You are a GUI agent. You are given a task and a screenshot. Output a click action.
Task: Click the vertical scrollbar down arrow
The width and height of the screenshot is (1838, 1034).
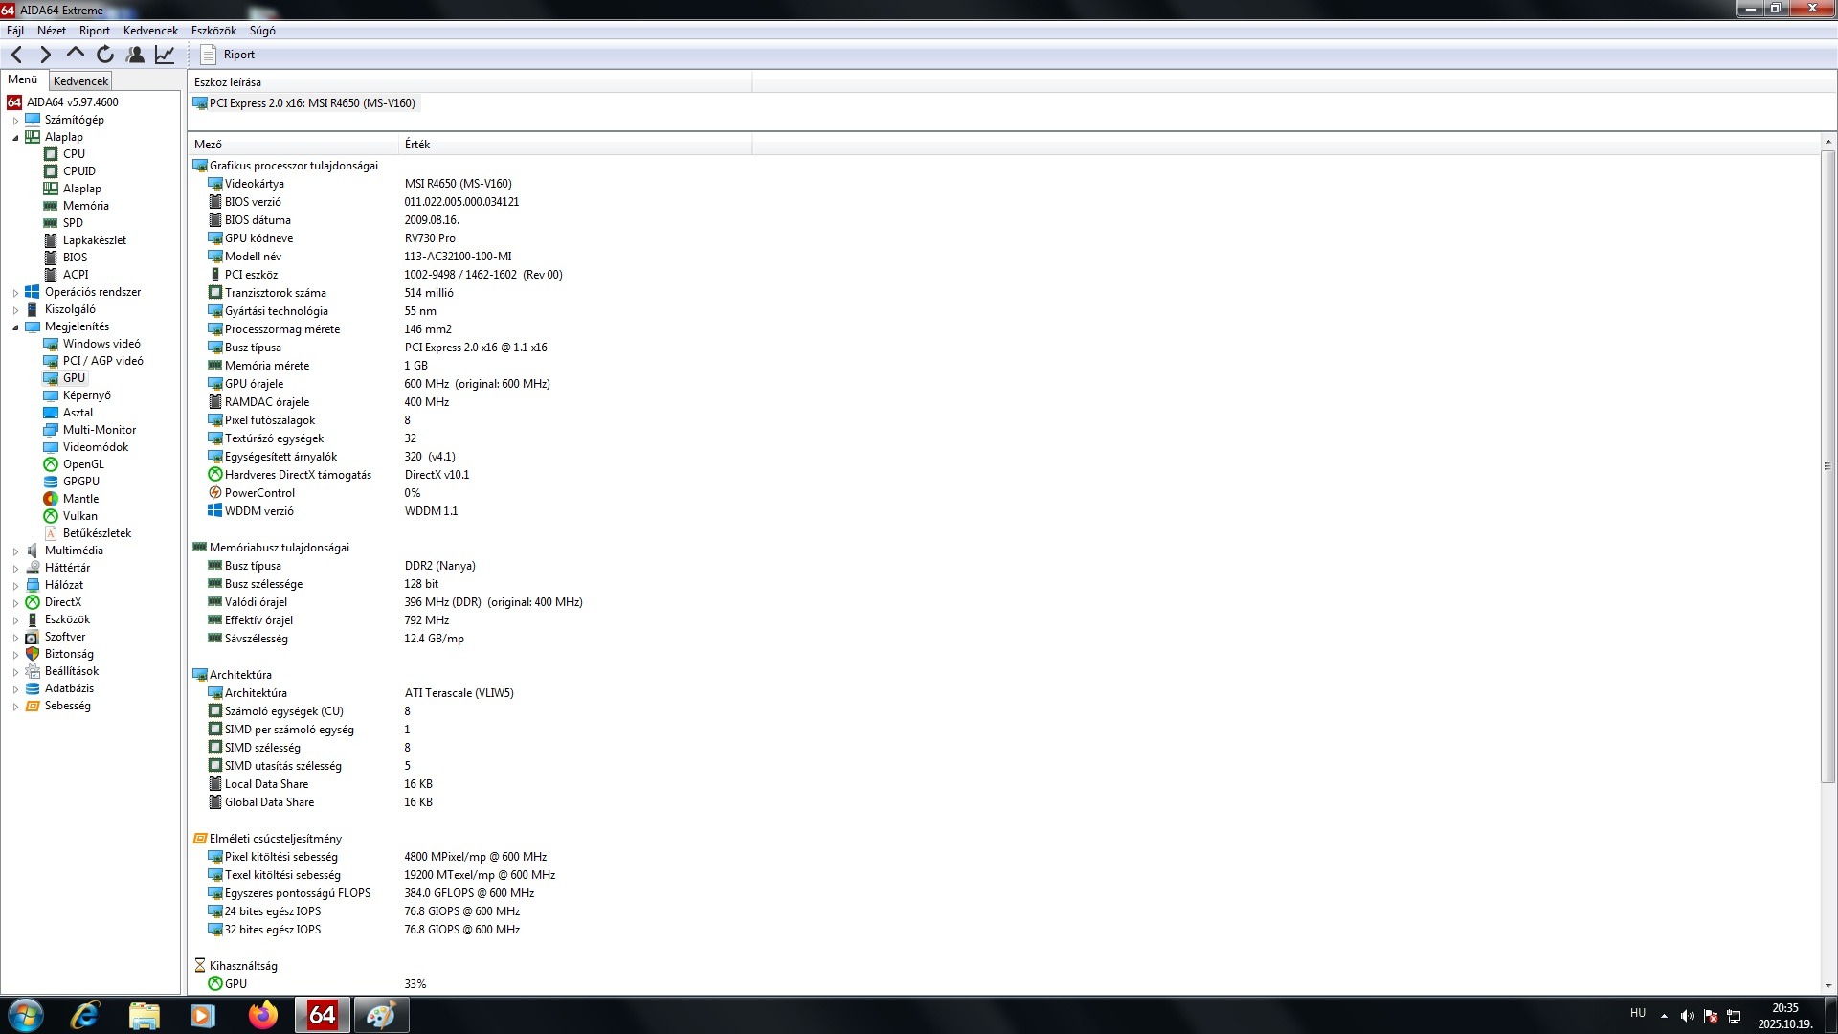point(1827,985)
